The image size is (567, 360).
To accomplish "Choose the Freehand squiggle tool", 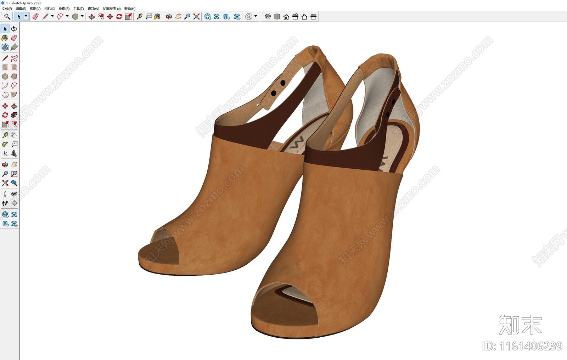I will coord(14,58).
